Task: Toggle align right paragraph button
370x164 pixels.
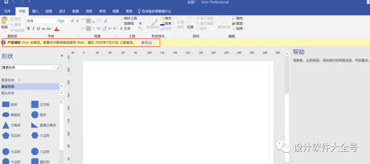Action: 94,28
